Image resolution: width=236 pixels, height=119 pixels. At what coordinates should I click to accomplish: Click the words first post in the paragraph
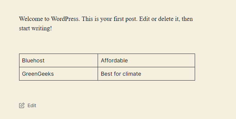click(126, 19)
